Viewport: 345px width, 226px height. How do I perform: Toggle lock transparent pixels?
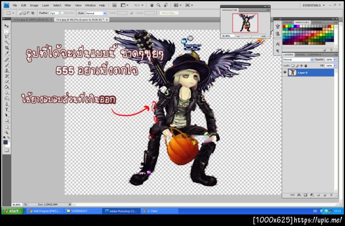pyautogui.click(x=293, y=65)
